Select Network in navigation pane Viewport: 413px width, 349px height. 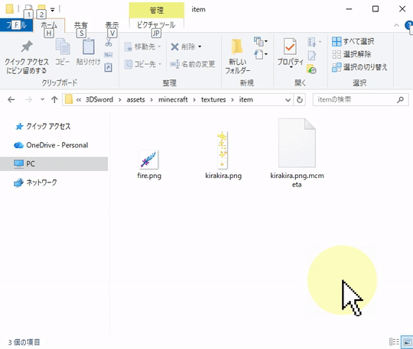click(x=36, y=183)
